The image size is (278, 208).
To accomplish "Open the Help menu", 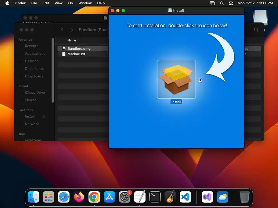I will pos(101,3).
